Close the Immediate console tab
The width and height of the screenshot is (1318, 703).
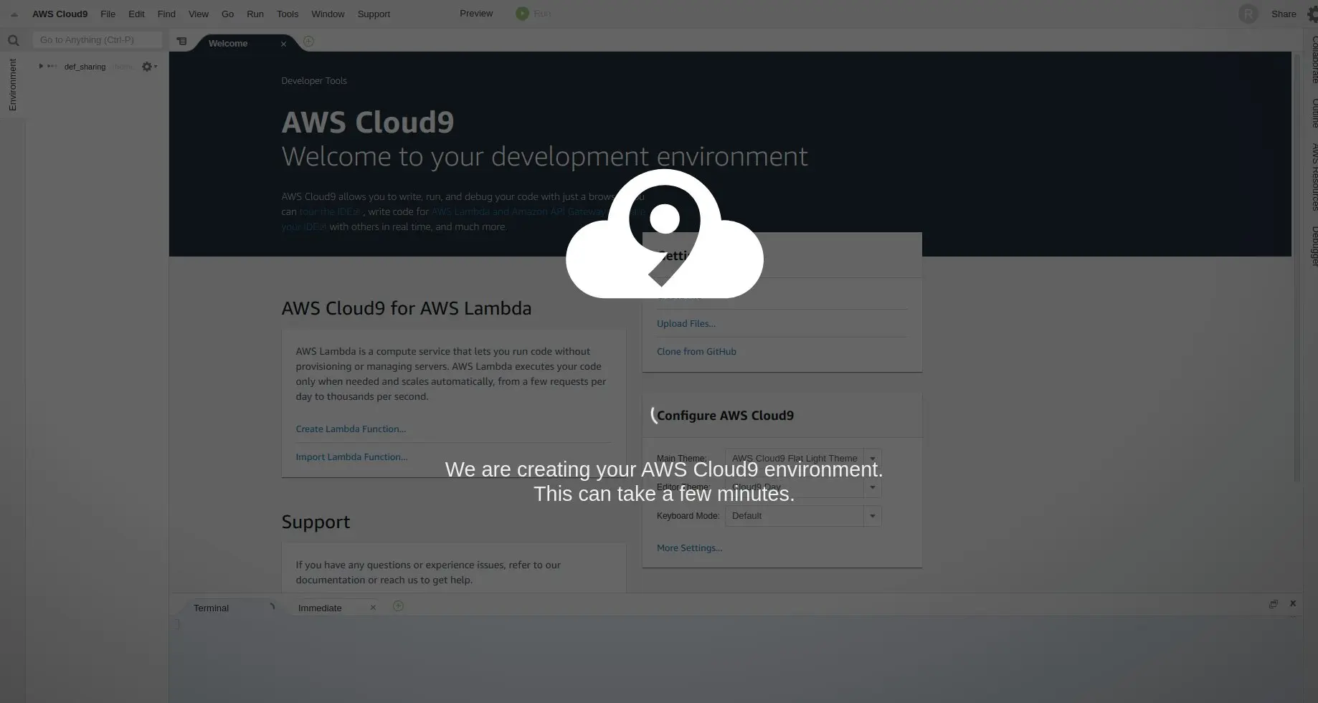[x=373, y=608]
